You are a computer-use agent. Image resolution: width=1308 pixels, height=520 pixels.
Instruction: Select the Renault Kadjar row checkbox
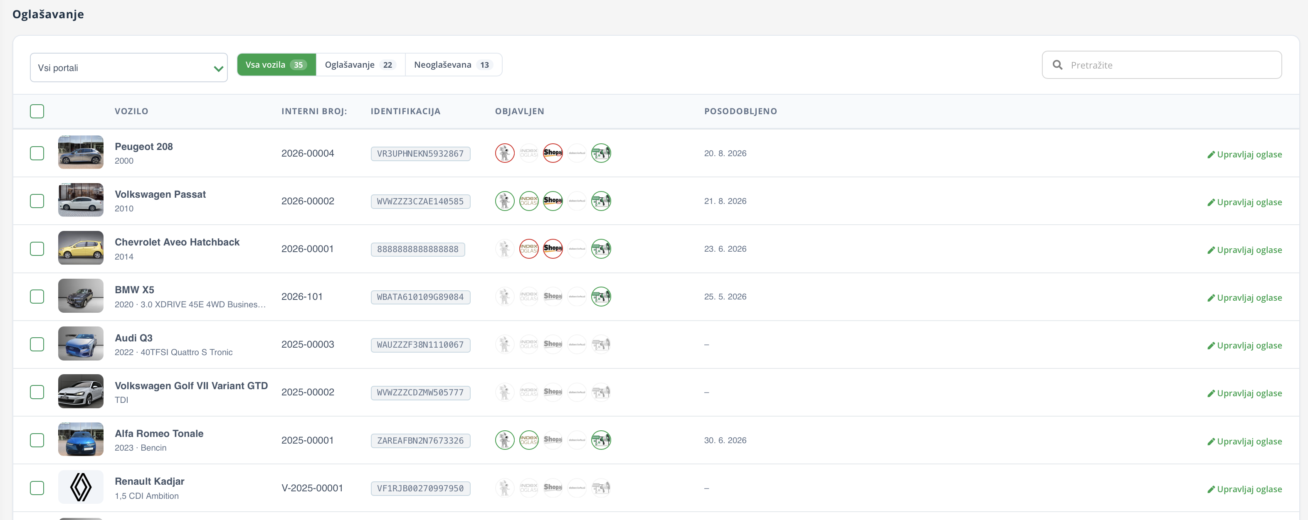point(37,488)
